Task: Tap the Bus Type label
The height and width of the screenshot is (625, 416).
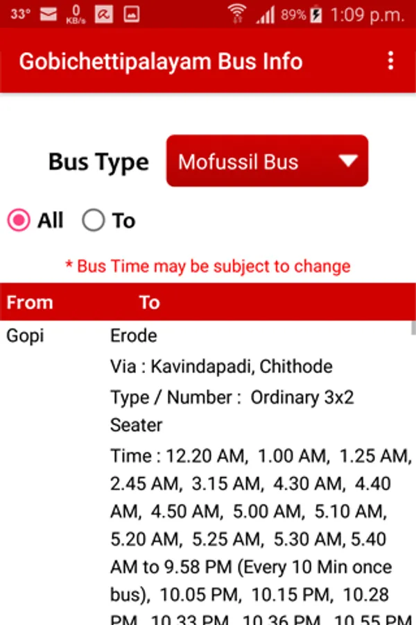Action: click(98, 162)
